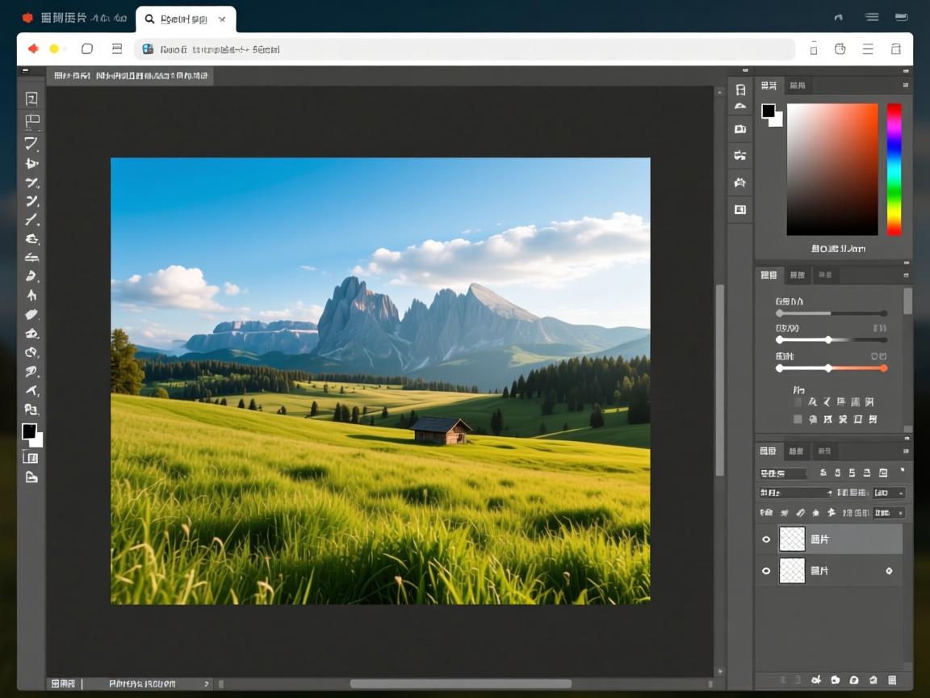Open the fill value dropdown above the layer list
This screenshot has width=930, height=698.
coord(889,513)
